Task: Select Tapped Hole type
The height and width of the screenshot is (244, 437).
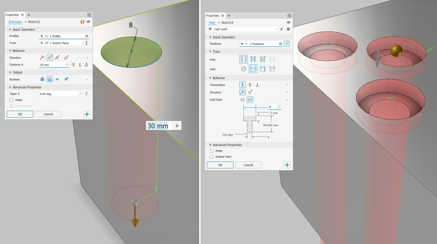Action: 263,59
